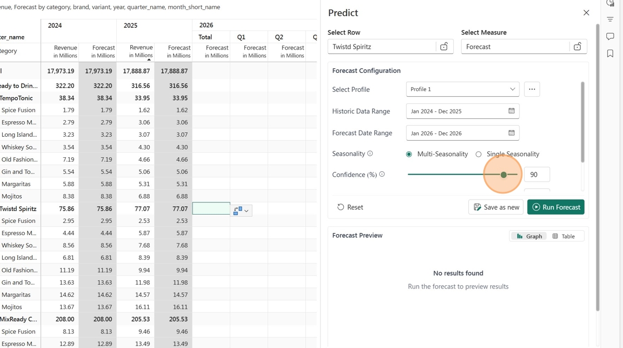Select the Single Seasonality radio button
This screenshot has height=348, width=623.
[x=478, y=154]
